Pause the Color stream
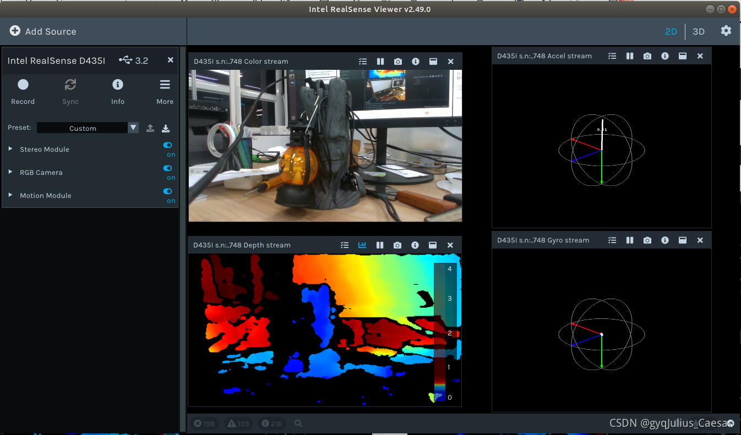741x435 pixels. click(380, 62)
